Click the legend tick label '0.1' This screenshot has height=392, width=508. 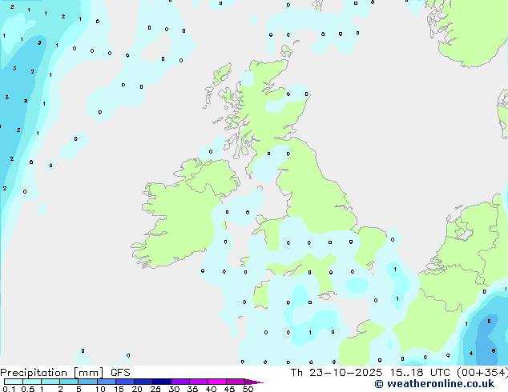tap(9, 389)
